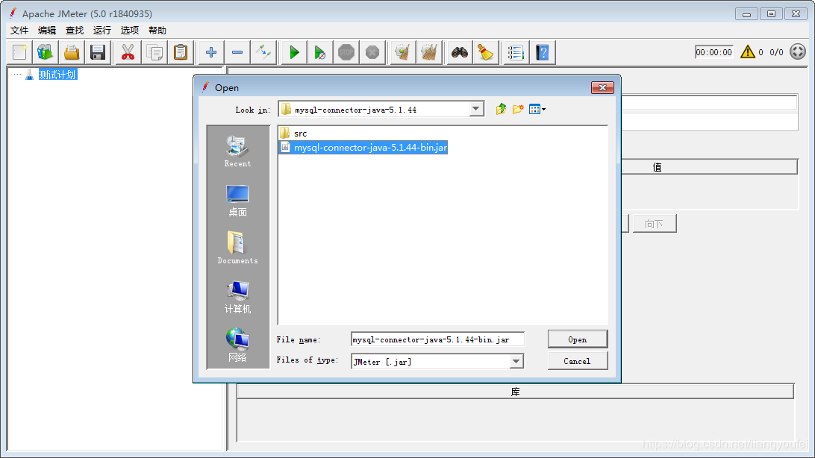Click the Shutdown gray X icon

[372, 52]
